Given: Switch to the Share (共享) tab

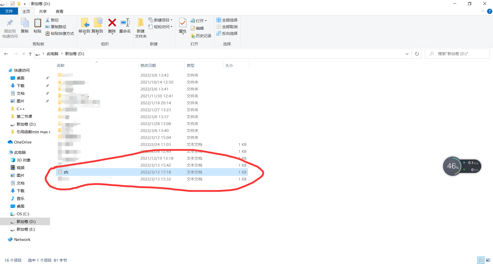Looking at the screenshot, I should pos(43,11).
